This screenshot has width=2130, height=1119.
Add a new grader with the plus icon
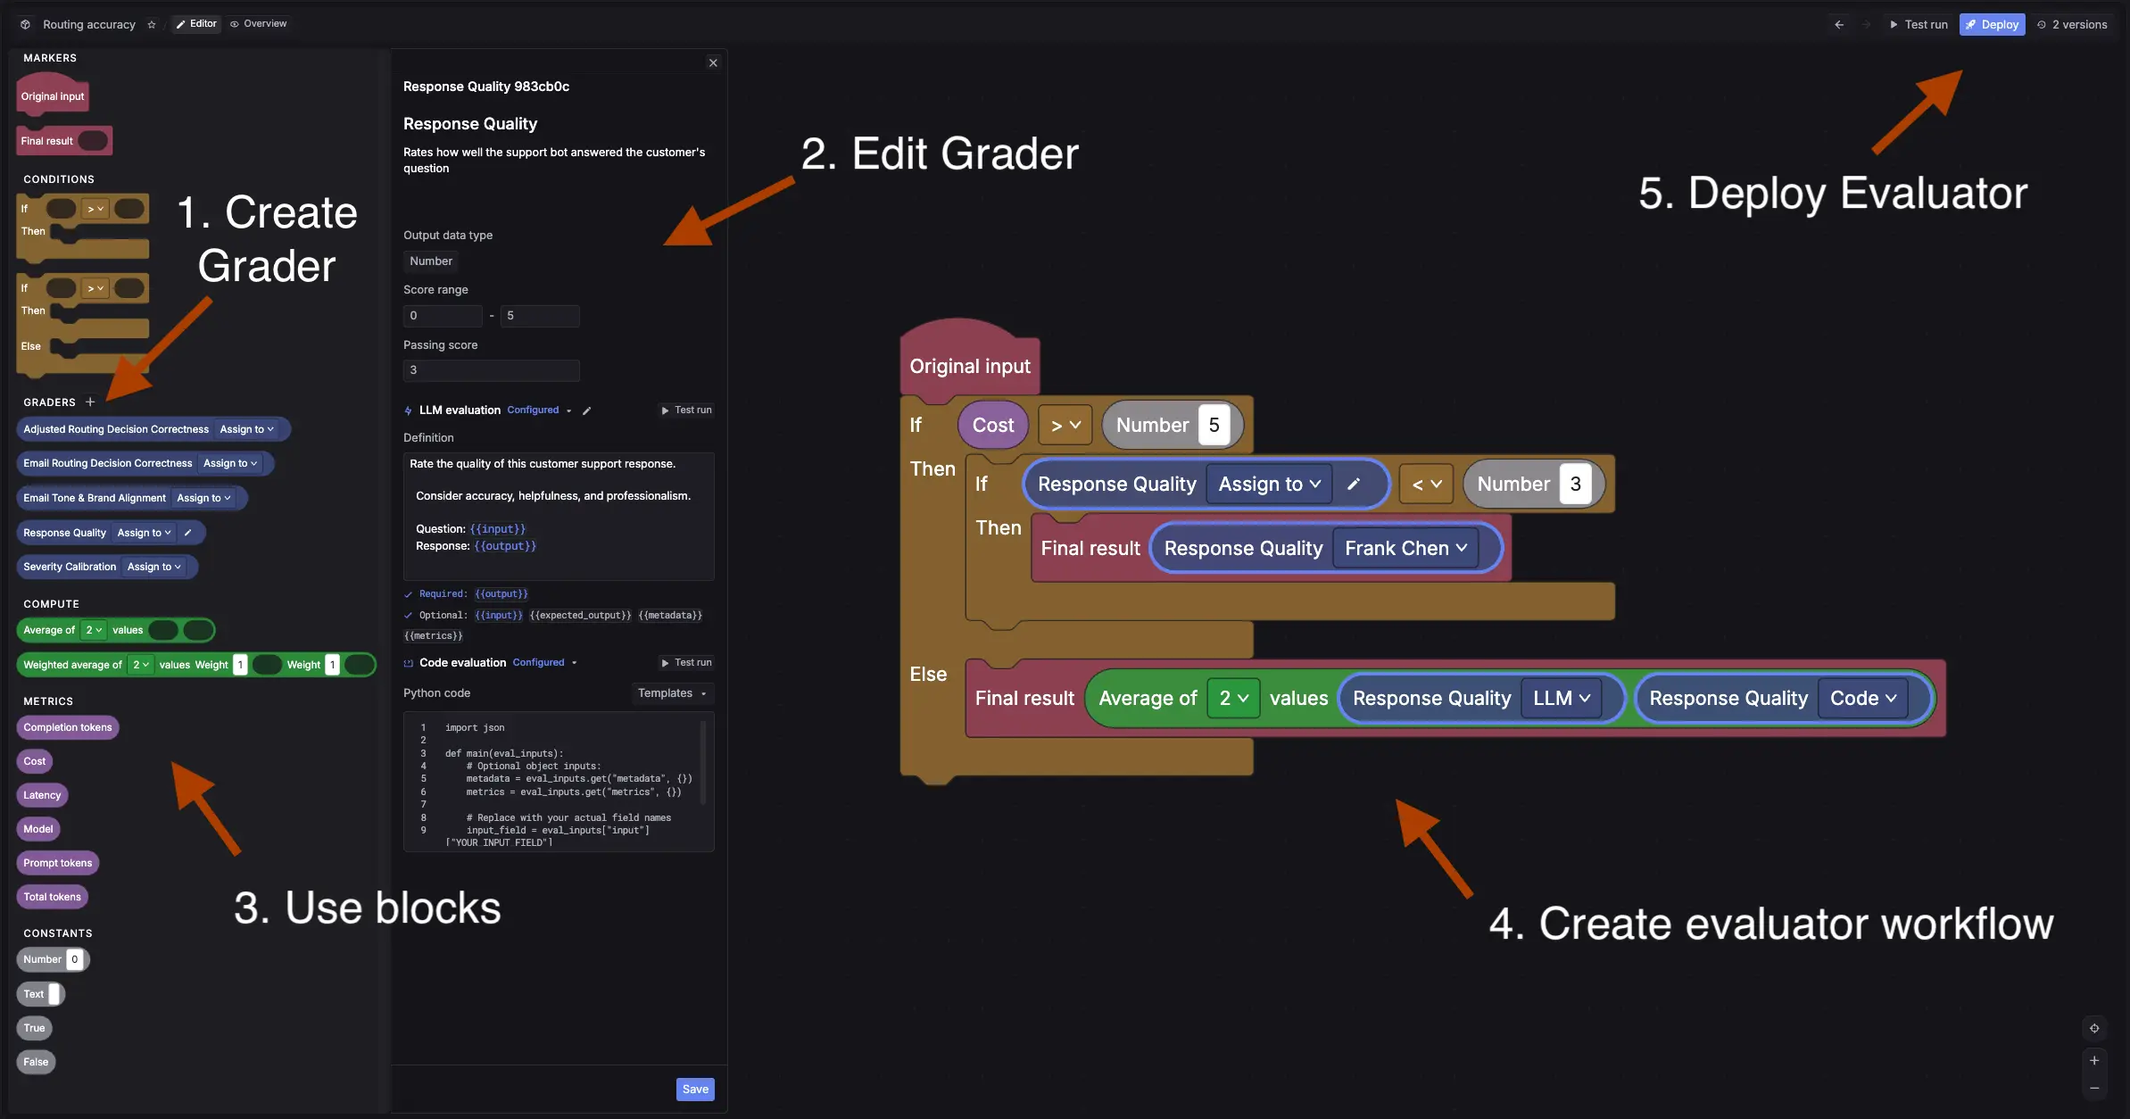click(x=90, y=402)
